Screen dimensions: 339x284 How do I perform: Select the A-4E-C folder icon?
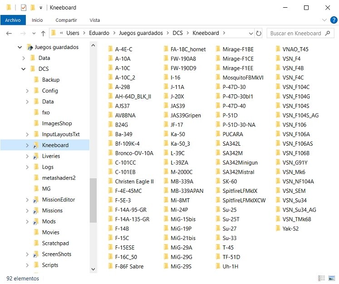click(110, 49)
